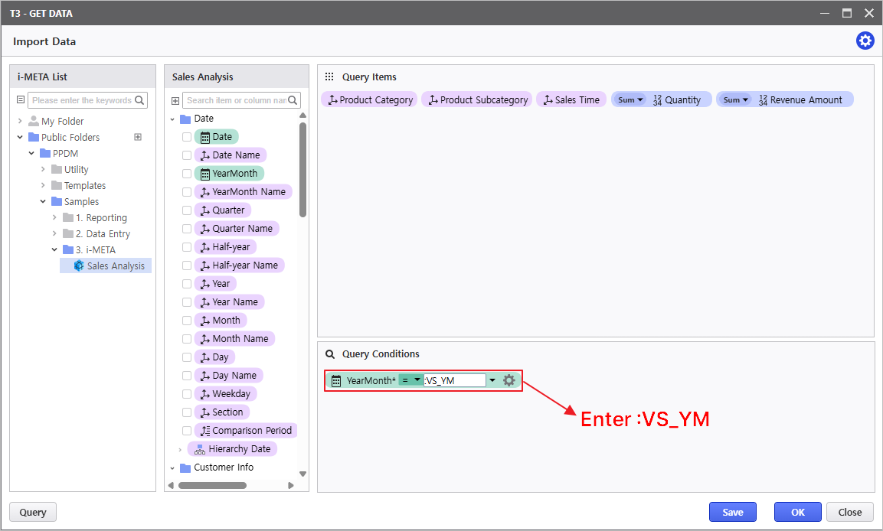Select the Sales Analysis cube icon in tree

click(78, 265)
